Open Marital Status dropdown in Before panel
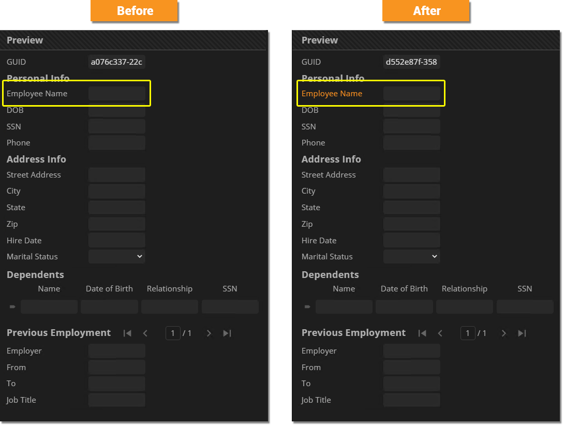 (117, 256)
